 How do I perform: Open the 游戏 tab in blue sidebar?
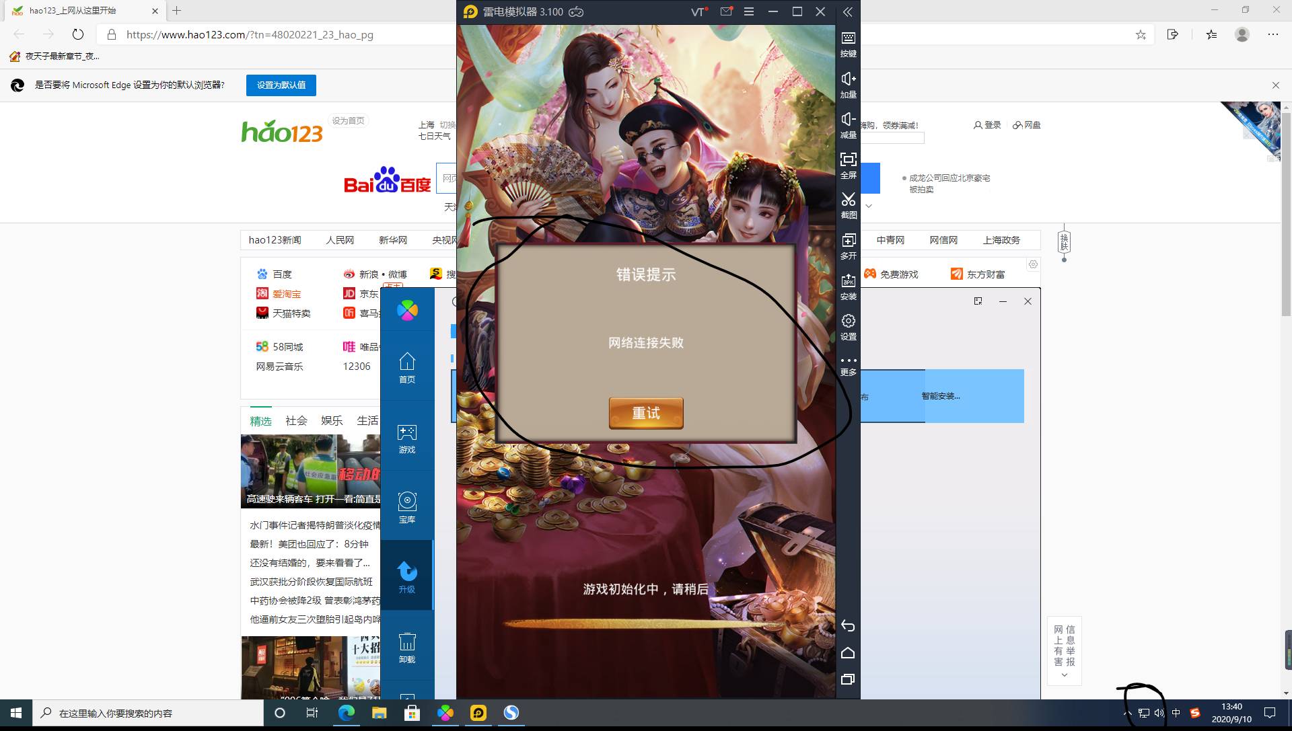(x=407, y=438)
